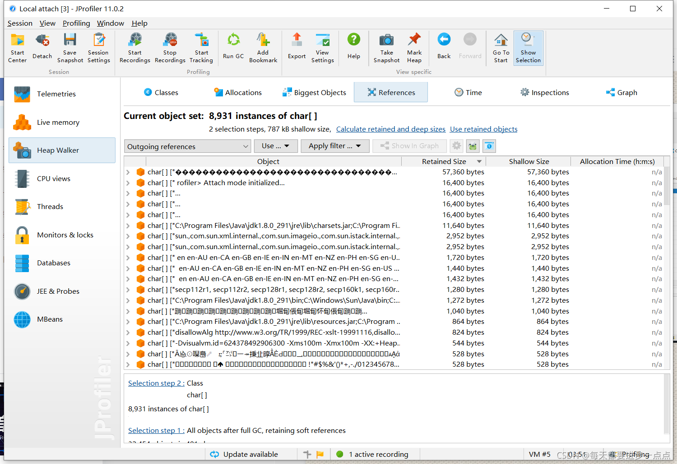
Task: Run GC from the toolbar
Action: click(x=233, y=48)
